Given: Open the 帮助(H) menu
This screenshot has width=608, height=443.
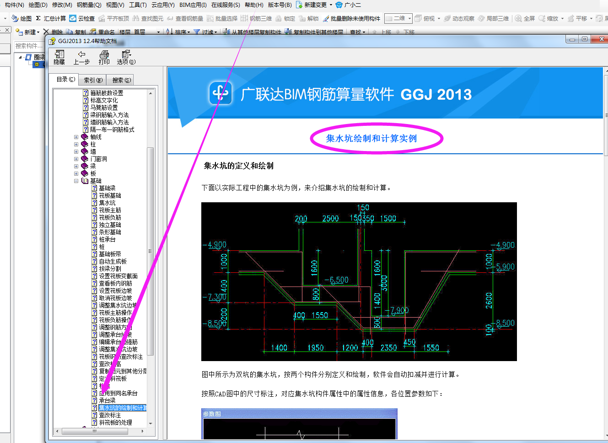Looking at the screenshot, I should click(x=254, y=5).
